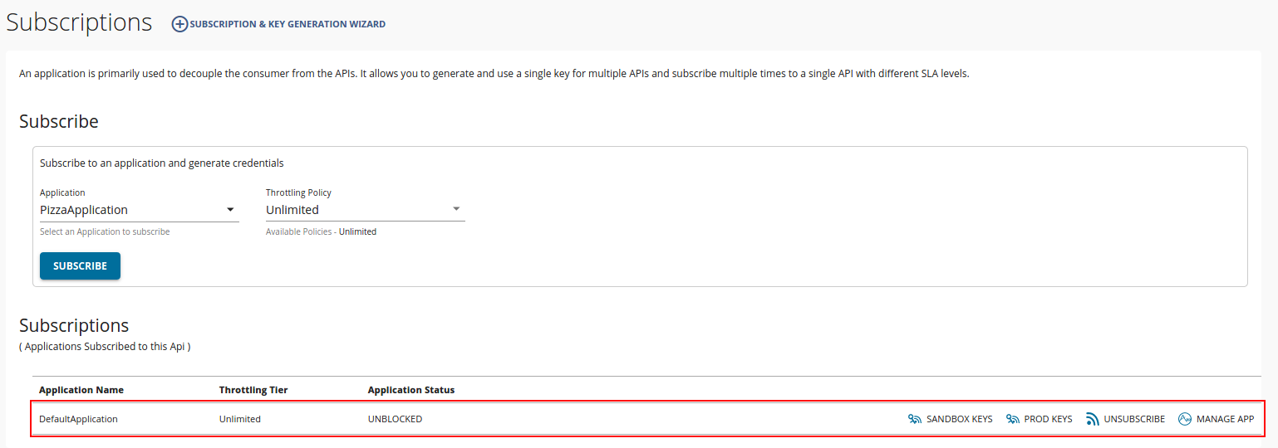Screen dimensions: 1278x448
Task: Click the Prod Keys icon
Action: (x=1013, y=419)
